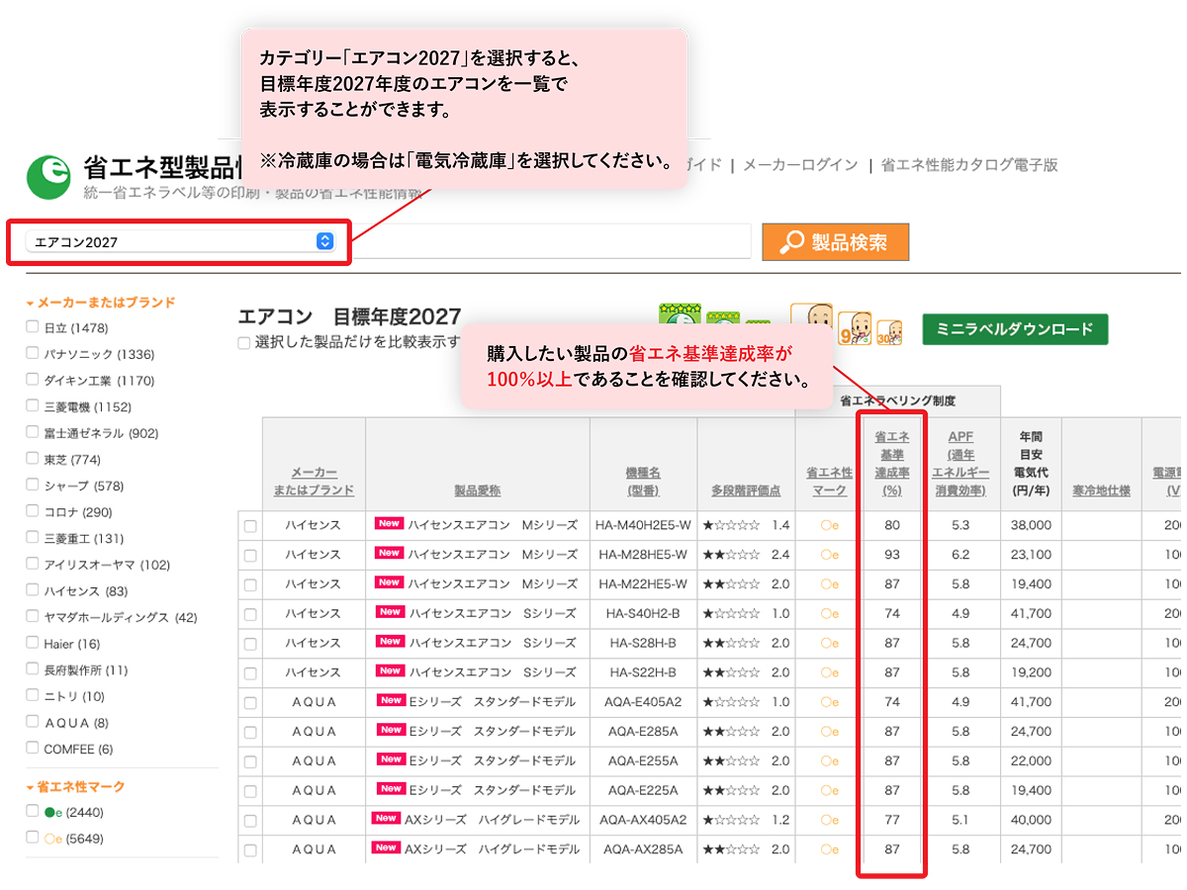
Task: Tick the ハイセンス (83) checkbox
Action: point(33,590)
